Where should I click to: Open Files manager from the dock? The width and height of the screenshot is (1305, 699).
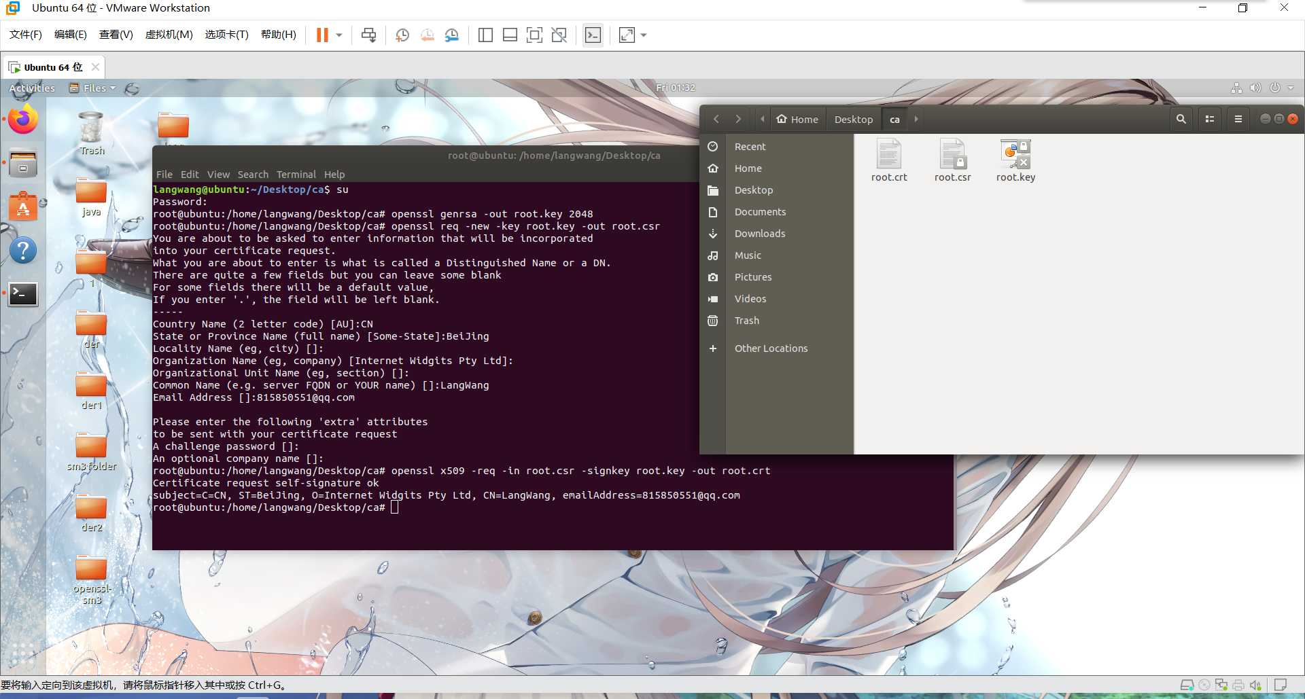pos(23,164)
